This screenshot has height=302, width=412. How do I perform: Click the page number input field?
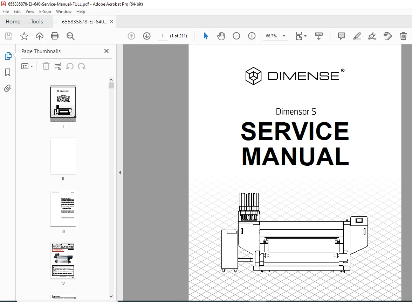(x=163, y=36)
